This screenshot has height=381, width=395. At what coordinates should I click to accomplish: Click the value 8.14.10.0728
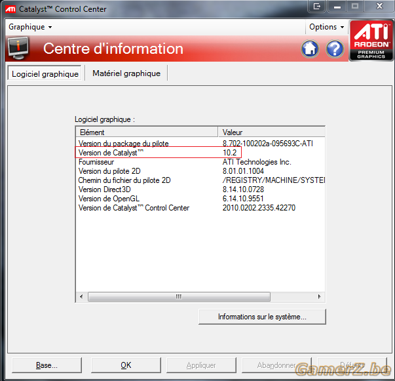pyautogui.click(x=243, y=190)
